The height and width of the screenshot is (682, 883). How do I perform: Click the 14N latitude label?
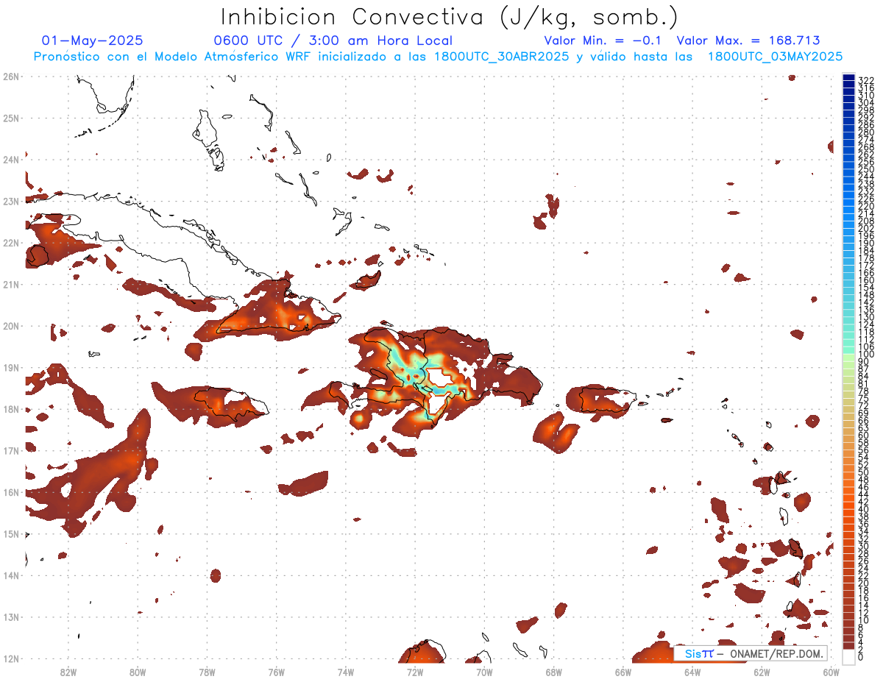pos(10,575)
